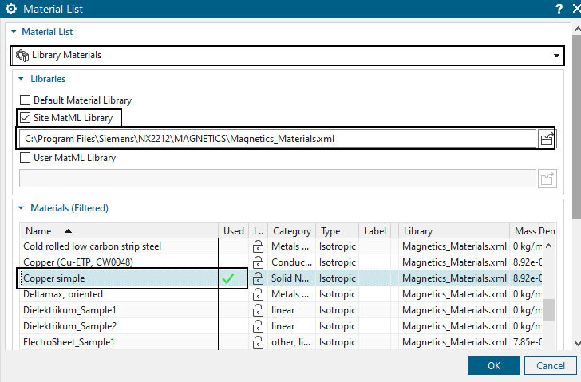
Task: Enable the Default Material Library checkbox
Action: (25, 101)
